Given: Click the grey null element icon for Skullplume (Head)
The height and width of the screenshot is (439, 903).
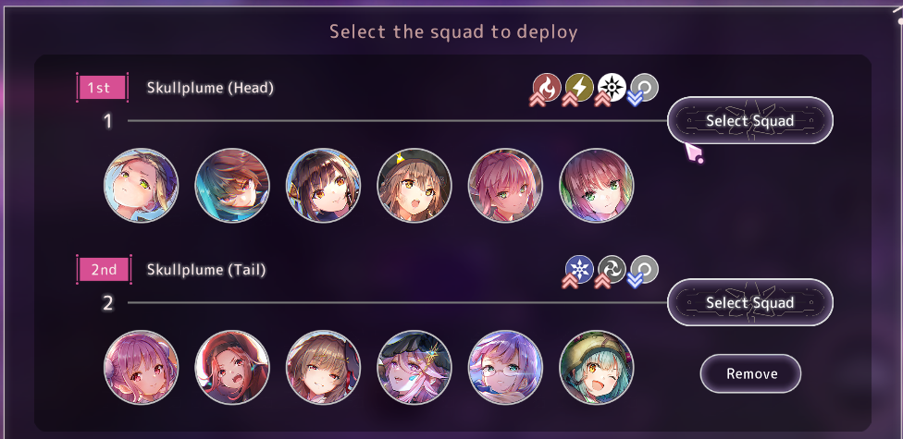Looking at the screenshot, I should point(645,88).
